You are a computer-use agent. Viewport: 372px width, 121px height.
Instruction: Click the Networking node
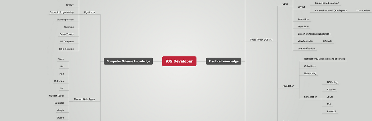coord(310,74)
